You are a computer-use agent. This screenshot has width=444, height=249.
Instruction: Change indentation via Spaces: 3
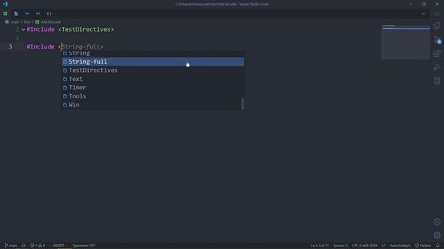(x=341, y=246)
